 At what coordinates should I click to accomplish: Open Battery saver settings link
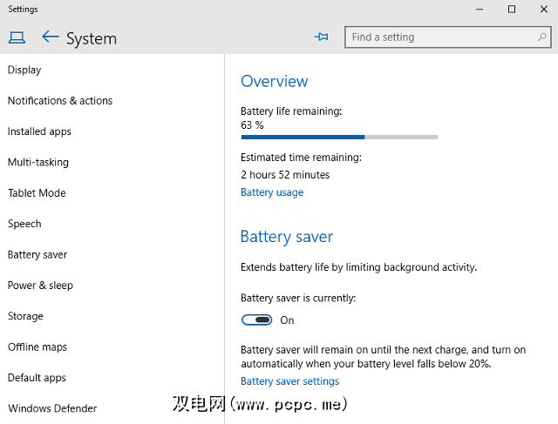click(289, 381)
